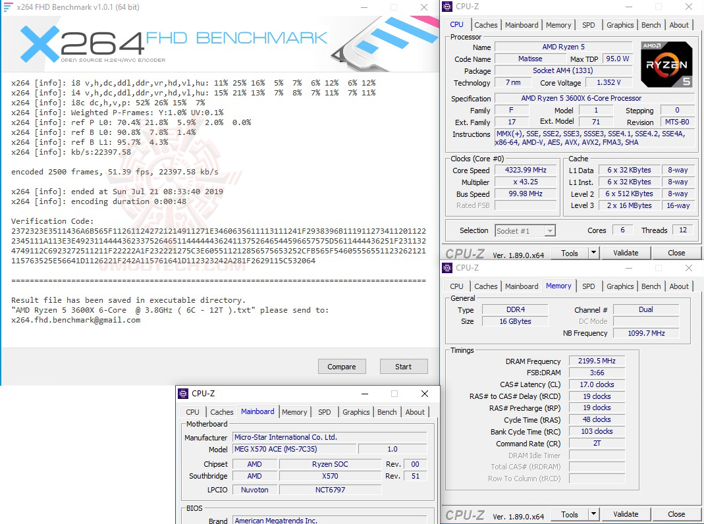Select CPU tab in top CPU-Z window
Image resolution: width=704 pixels, height=524 pixels.
coord(456,24)
